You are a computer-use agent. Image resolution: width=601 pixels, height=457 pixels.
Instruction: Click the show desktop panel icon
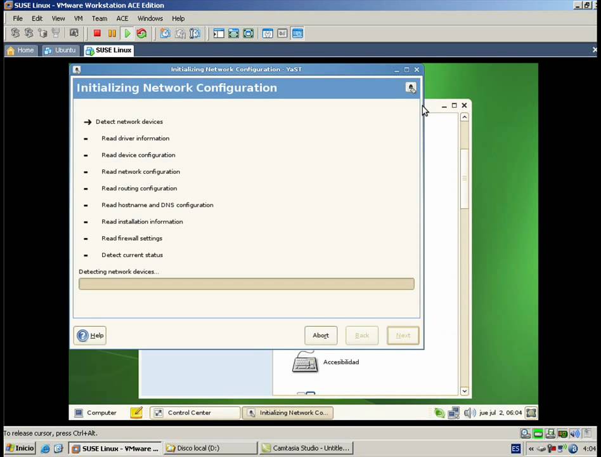click(531, 413)
